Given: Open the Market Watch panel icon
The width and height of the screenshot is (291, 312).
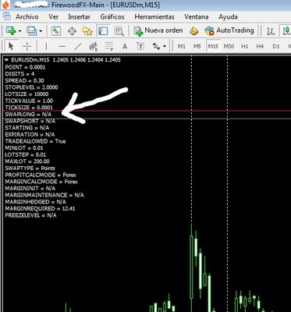Looking at the screenshot, I should click(56, 31).
